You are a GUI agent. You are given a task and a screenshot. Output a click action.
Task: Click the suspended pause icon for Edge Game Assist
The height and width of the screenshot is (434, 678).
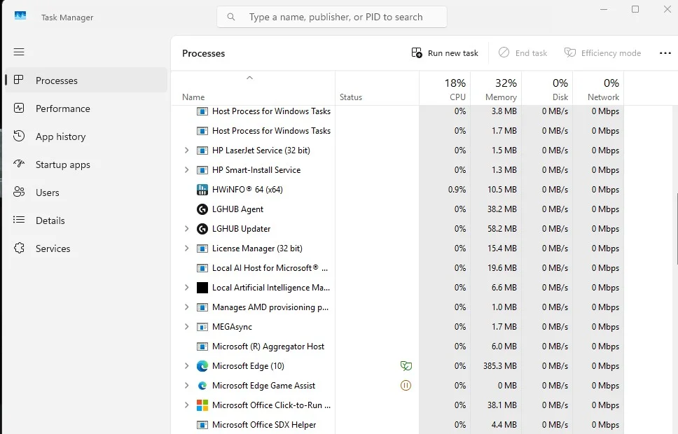[406, 386]
